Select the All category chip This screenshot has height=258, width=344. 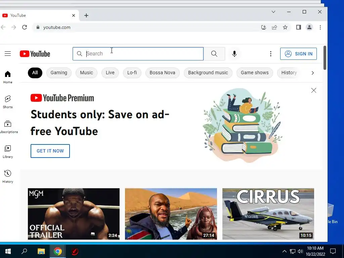35,73
